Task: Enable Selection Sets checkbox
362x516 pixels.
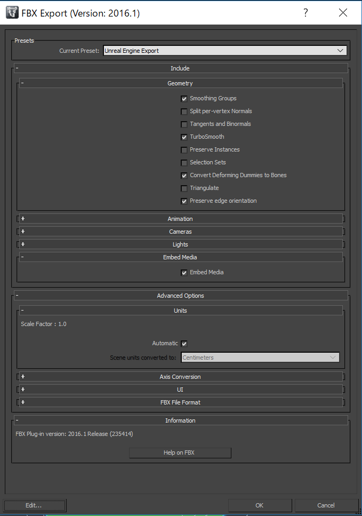Action: (x=184, y=163)
